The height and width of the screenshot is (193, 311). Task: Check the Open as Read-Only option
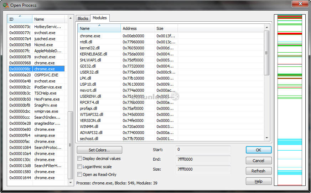(x=80, y=175)
